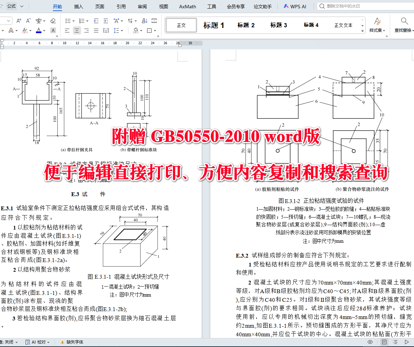Expand bullet list style dropdown

[74, 21]
